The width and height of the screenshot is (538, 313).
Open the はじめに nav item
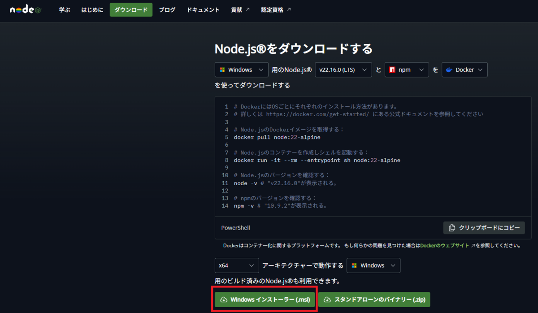click(x=92, y=10)
